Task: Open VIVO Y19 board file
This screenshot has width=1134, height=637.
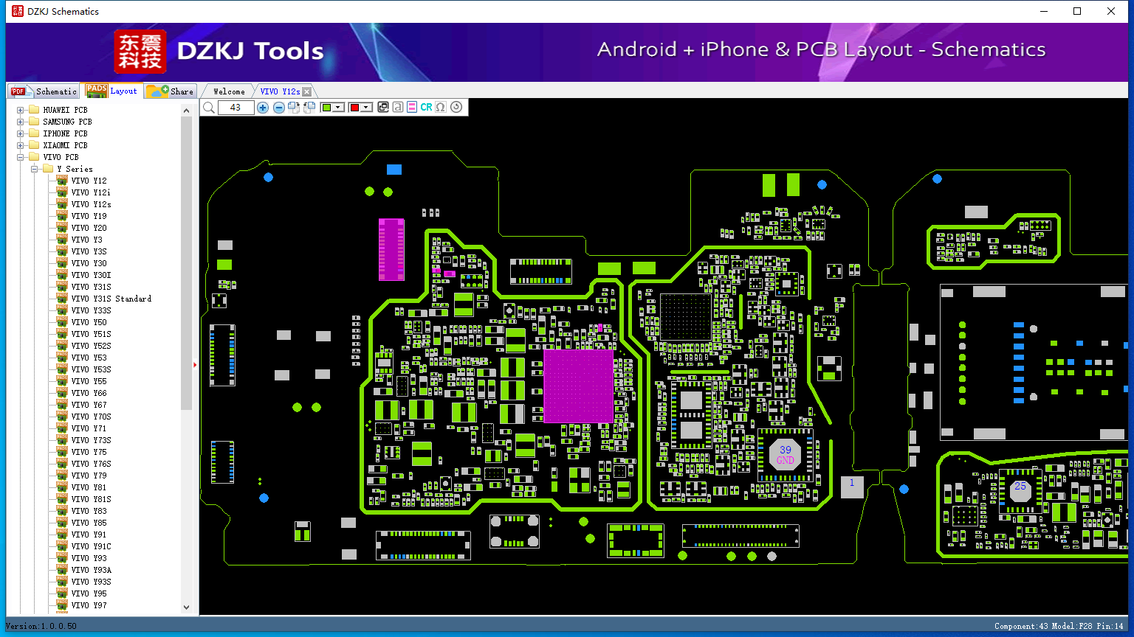Action: click(x=89, y=216)
